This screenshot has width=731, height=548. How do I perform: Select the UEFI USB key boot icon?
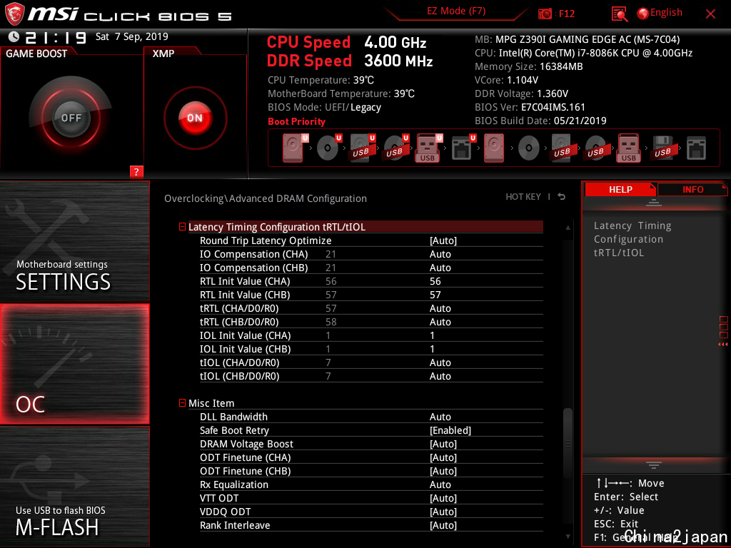point(428,148)
